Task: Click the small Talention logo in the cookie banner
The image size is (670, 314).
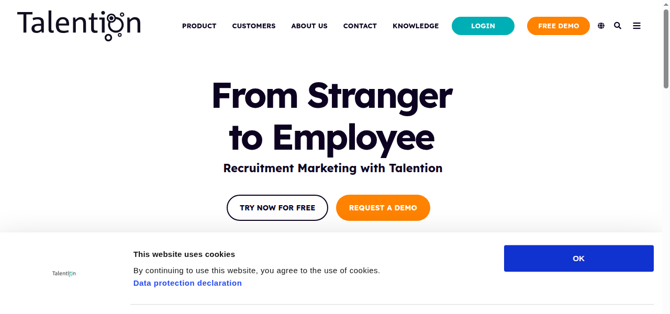Action: tap(63, 273)
